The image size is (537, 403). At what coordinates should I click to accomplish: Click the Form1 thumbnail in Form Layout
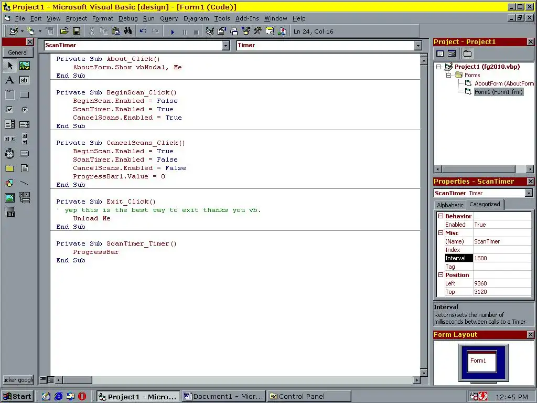pyautogui.click(x=482, y=361)
